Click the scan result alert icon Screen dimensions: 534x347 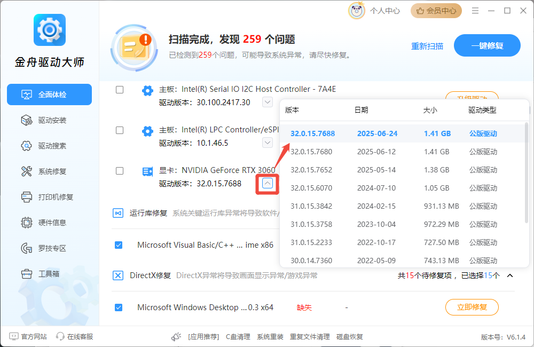(x=134, y=48)
